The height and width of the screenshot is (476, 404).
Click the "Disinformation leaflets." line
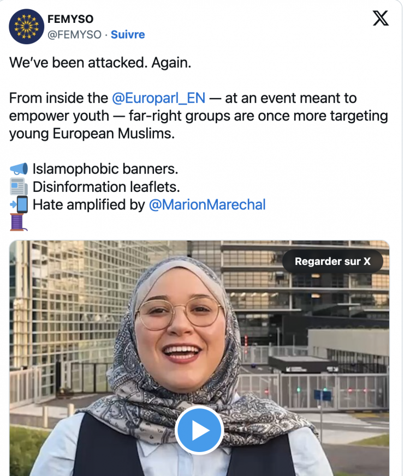point(106,186)
